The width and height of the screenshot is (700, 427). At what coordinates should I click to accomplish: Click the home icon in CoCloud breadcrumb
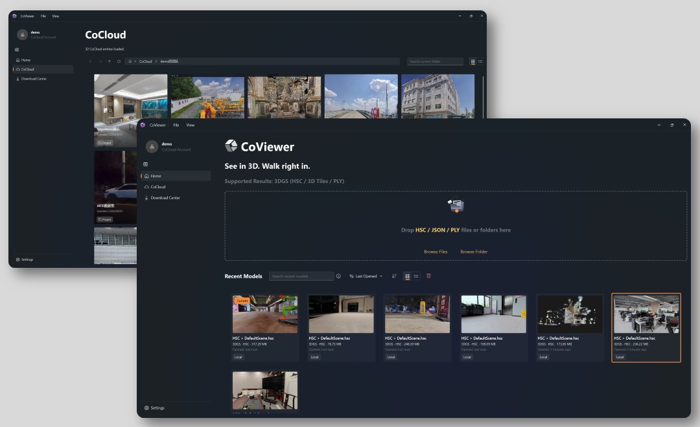point(130,61)
